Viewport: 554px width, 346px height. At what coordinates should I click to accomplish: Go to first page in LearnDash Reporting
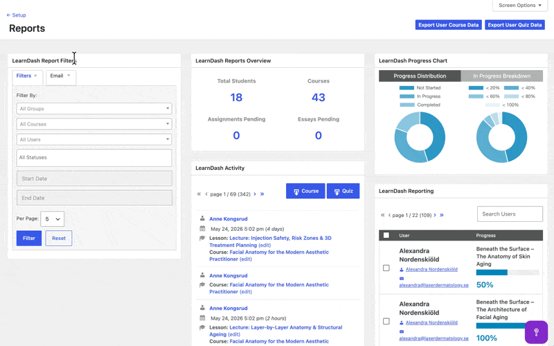[x=383, y=215]
